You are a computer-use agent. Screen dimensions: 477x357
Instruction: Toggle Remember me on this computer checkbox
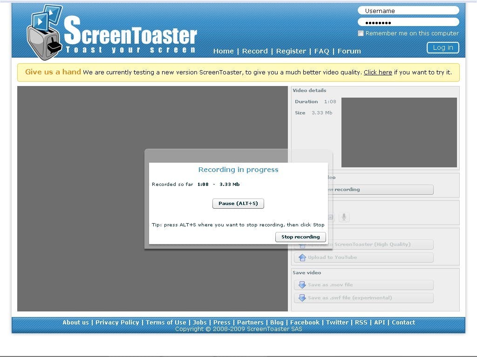coord(361,33)
